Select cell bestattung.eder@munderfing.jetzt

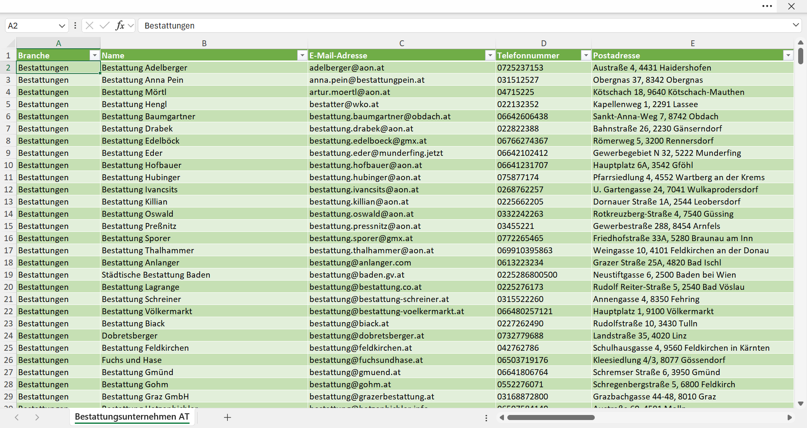click(402, 153)
